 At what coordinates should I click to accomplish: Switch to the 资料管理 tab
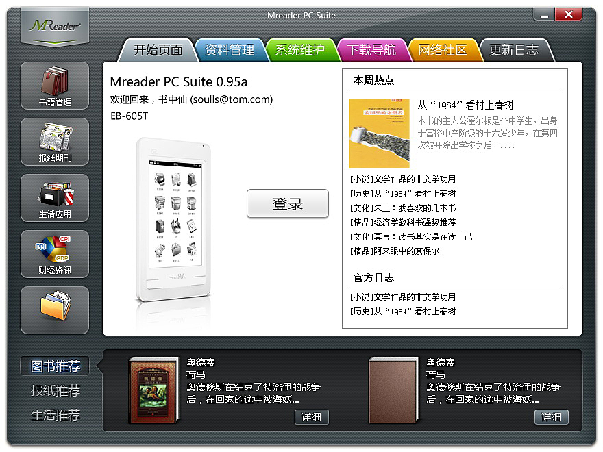(x=229, y=50)
